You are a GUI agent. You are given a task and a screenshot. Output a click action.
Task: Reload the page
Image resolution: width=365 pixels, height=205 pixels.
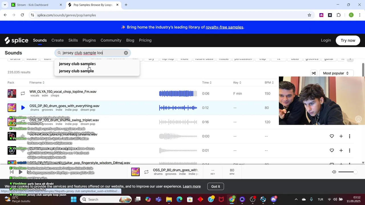coord(22,15)
